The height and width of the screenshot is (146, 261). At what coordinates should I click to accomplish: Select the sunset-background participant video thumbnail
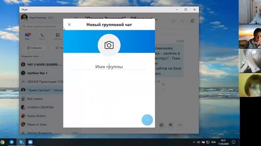[250, 36]
